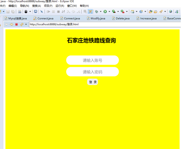Expand the Coverage dropdown arrow
The height and width of the screenshot is (149, 181).
click(118, 12)
